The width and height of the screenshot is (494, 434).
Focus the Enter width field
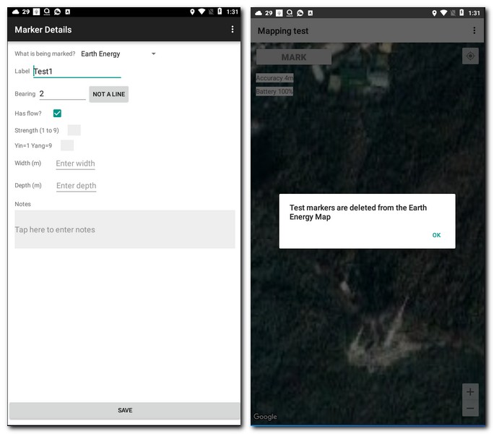pyautogui.click(x=75, y=163)
